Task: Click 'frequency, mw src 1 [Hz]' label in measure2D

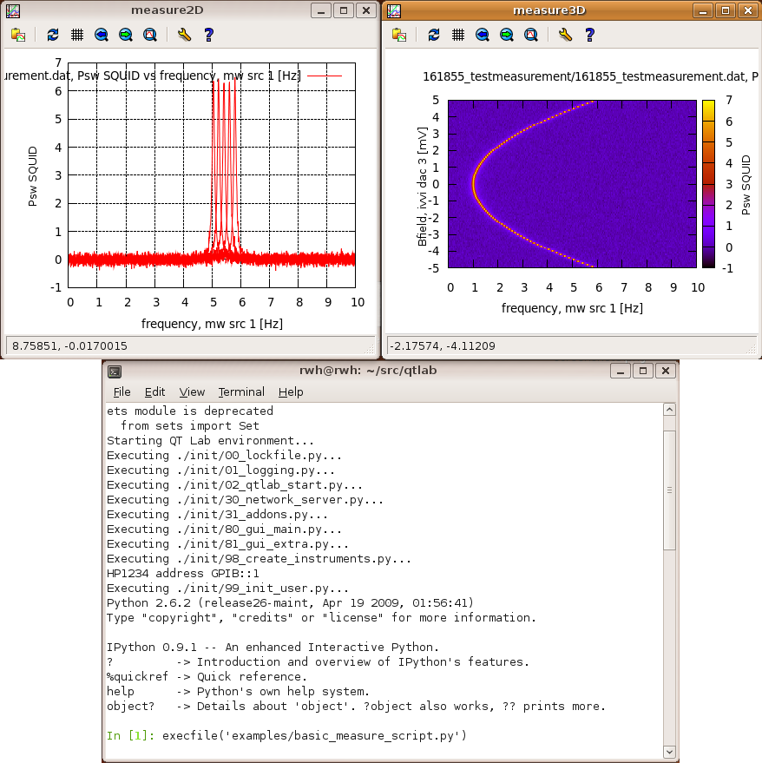Action: (x=212, y=324)
